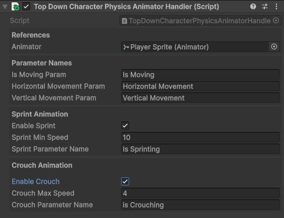The width and height of the screenshot is (284, 218).
Task: Click the Sprint Parameter Name label
Action: pyautogui.click(x=50, y=149)
